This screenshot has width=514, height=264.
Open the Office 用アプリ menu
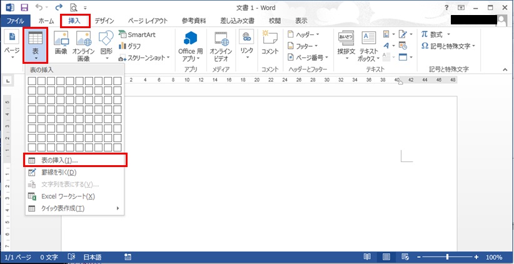tap(190, 46)
